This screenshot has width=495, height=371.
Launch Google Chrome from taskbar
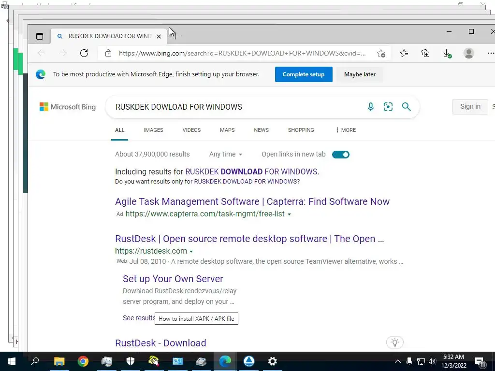point(83,361)
